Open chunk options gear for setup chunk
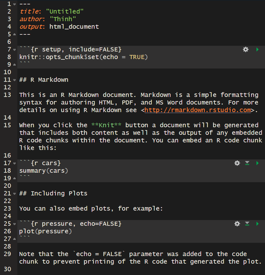Image resolution: width=265 pixels, height=275 pixels. 246,49
